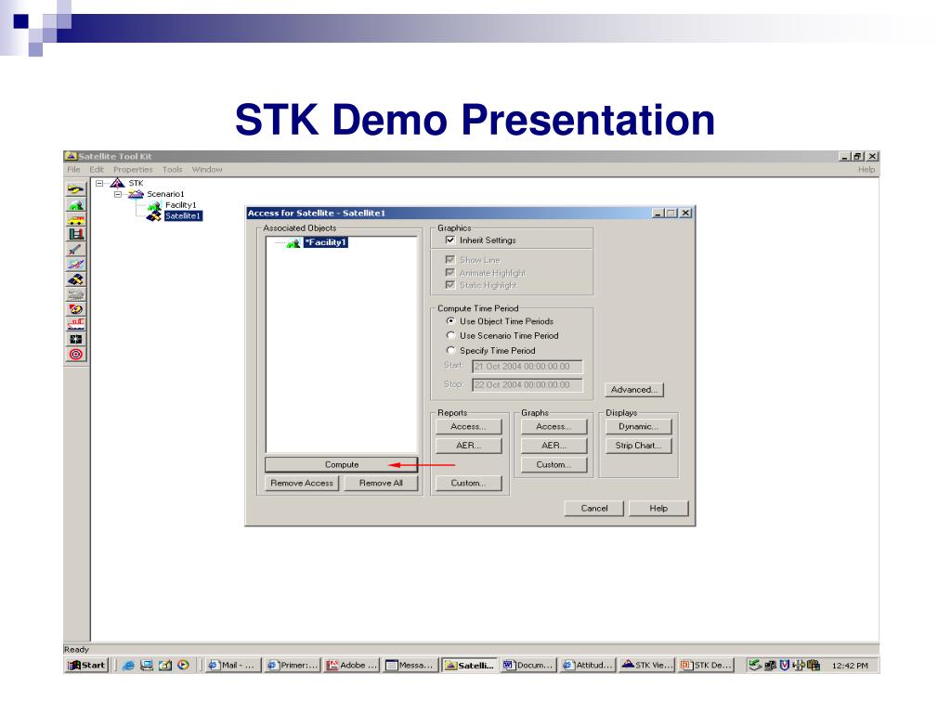The image size is (951, 713).
Task: Open the Strip Chart... display button
Action: [x=639, y=446]
